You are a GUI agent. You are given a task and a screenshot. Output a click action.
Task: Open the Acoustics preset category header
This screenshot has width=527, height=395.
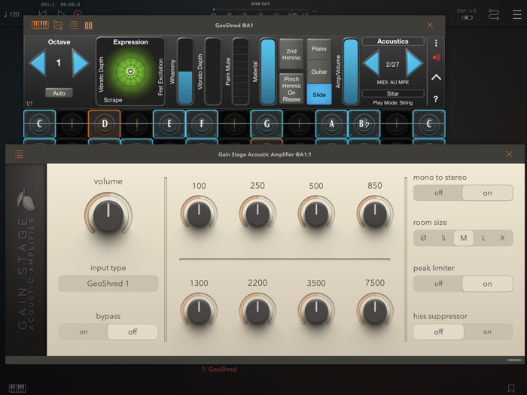click(x=392, y=41)
